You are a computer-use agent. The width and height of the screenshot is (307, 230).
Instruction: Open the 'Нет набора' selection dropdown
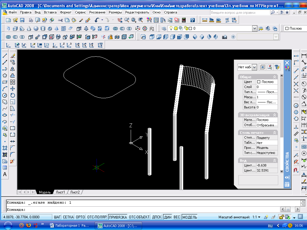(254, 67)
